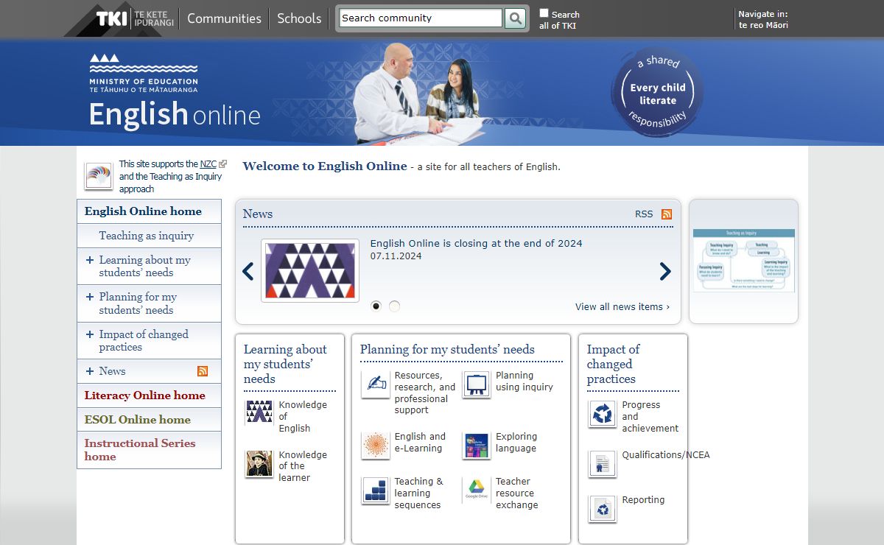The height and width of the screenshot is (545, 884).
Task: Click the English and e-Learning icon
Action: (x=376, y=445)
